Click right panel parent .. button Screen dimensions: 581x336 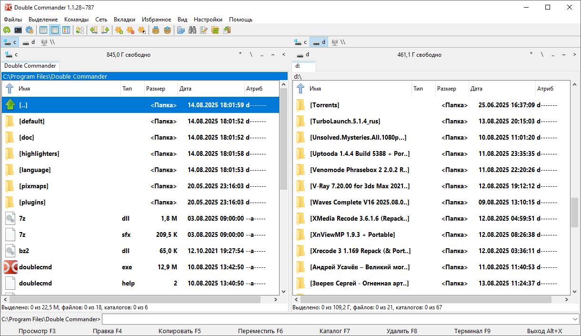[x=553, y=55]
